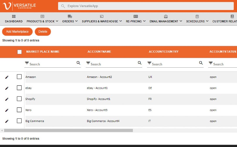Select the 'Shopify- Account1' cell

[x=99, y=99]
